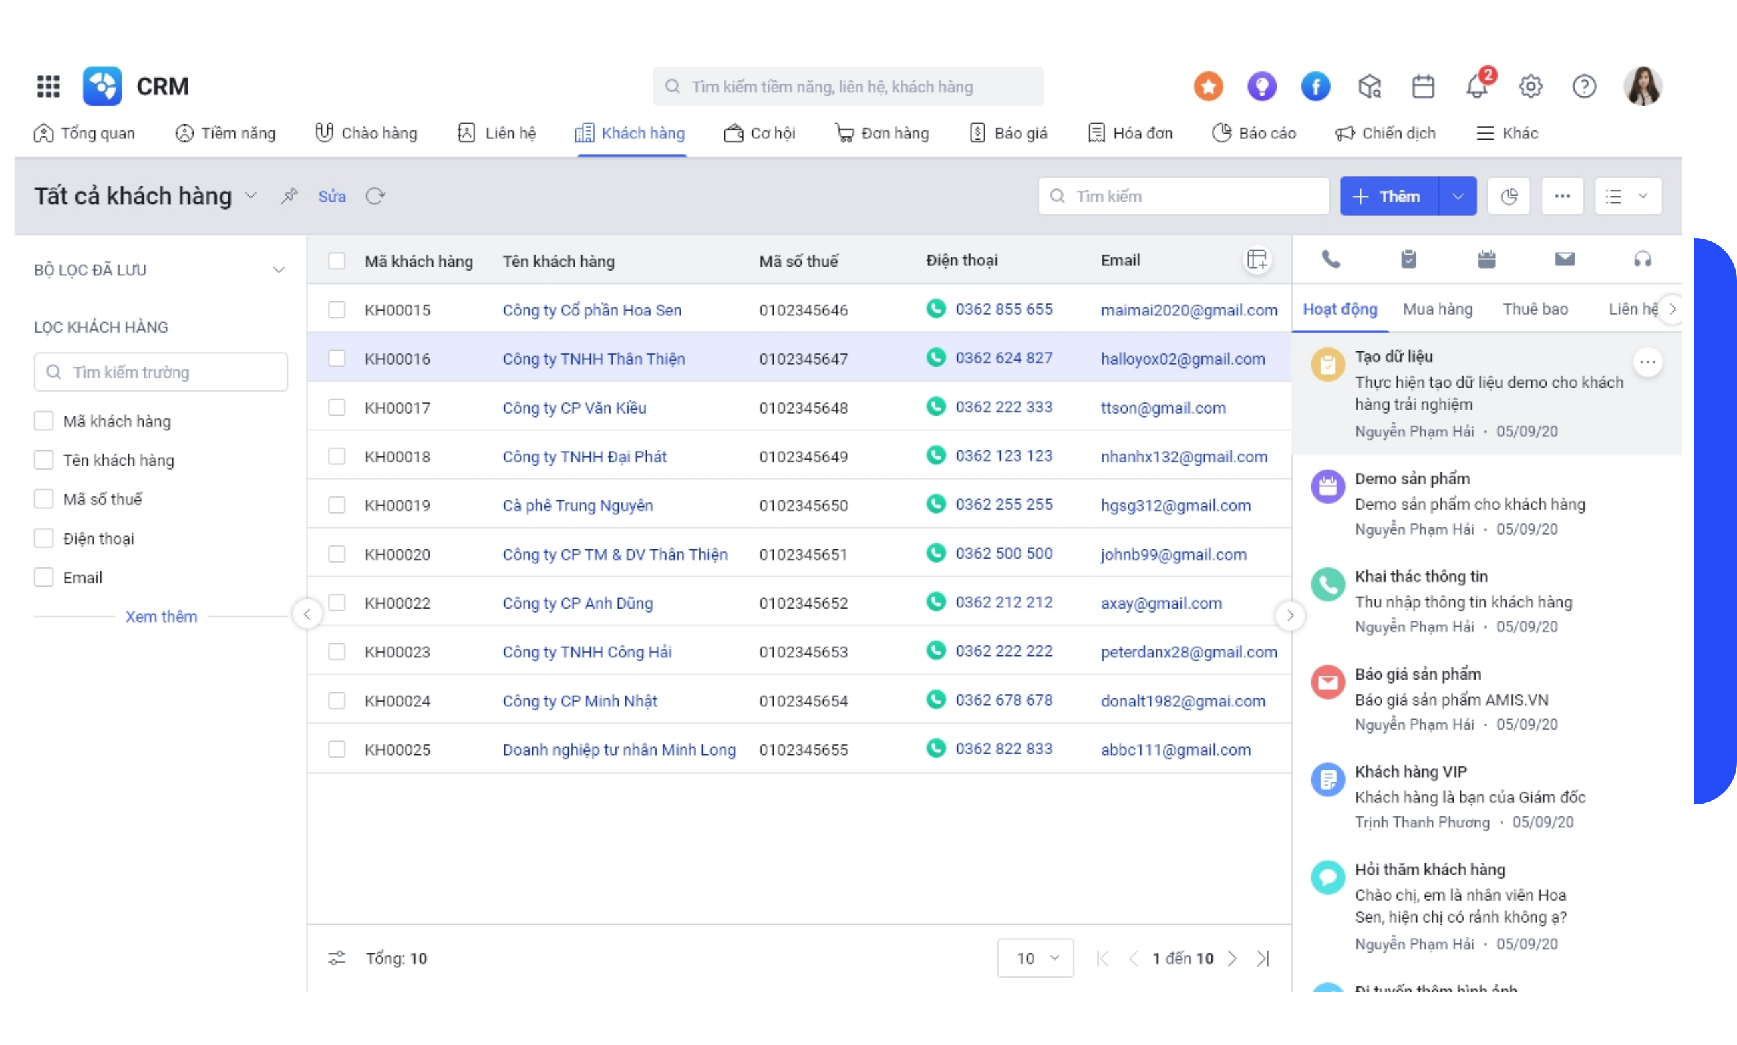
Task: Collapse the detail panel arrow
Action: click(x=1290, y=615)
